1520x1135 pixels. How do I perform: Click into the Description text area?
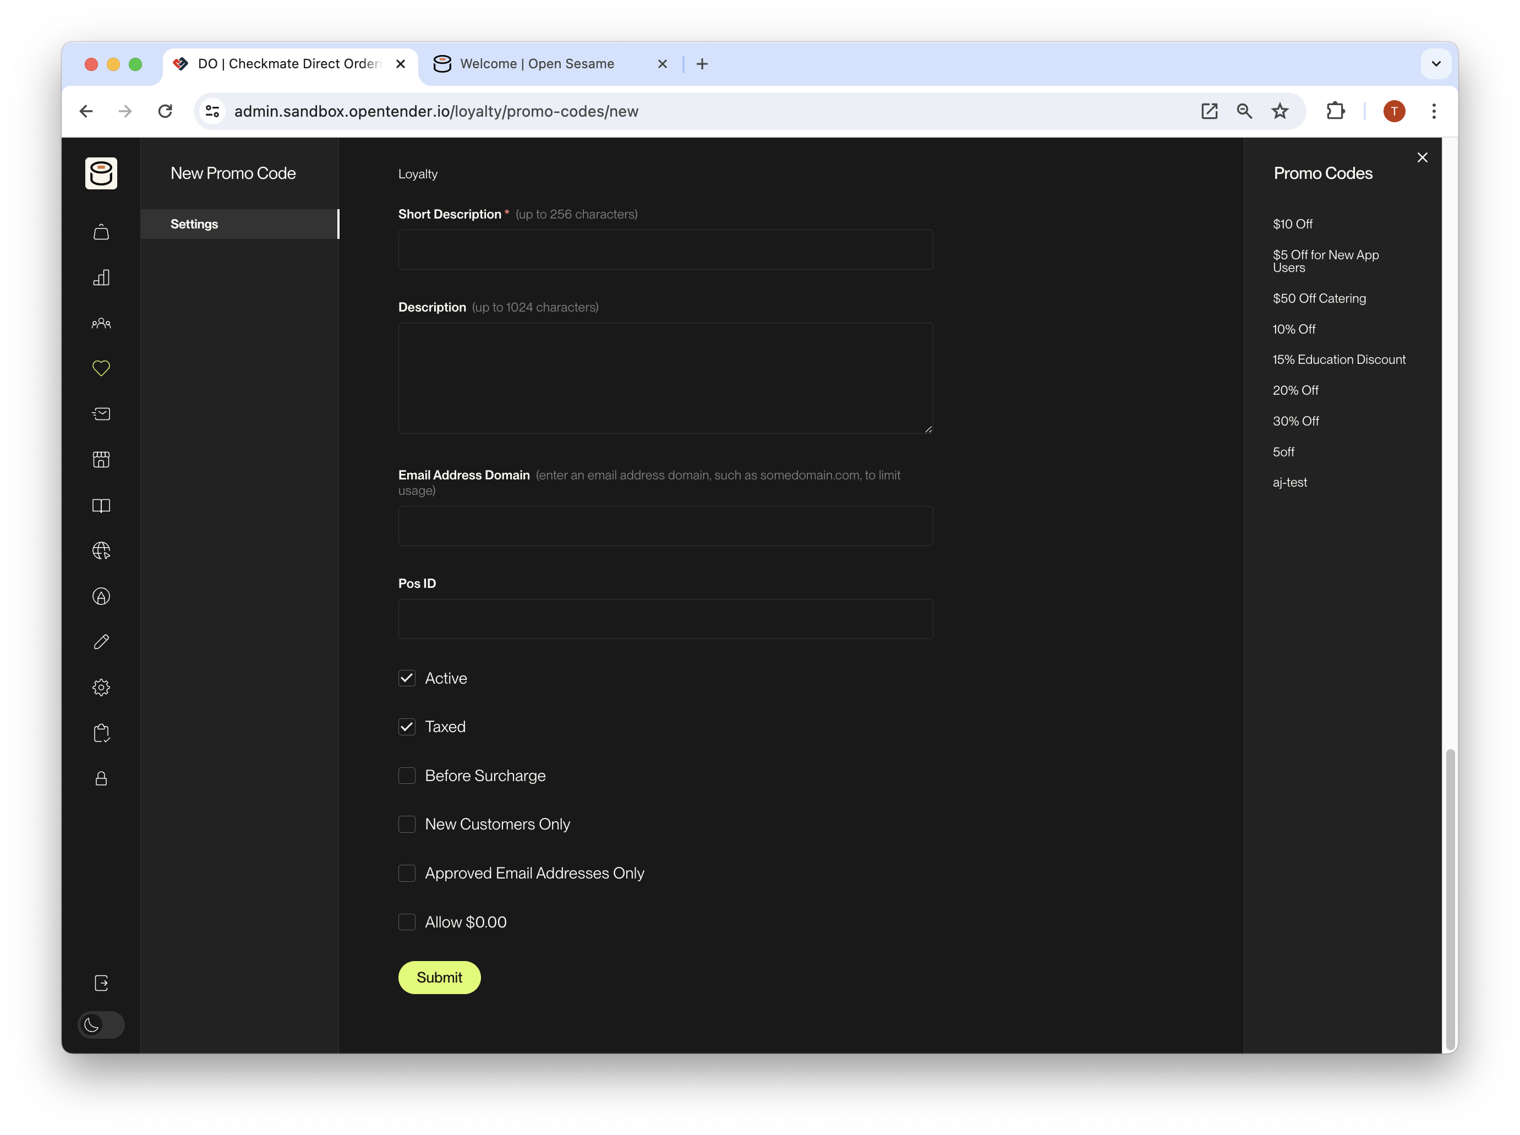(x=665, y=378)
